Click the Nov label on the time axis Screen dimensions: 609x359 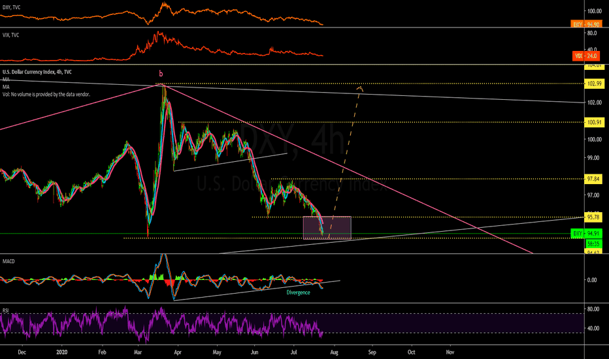pyautogui.click(x=450, y=352)
